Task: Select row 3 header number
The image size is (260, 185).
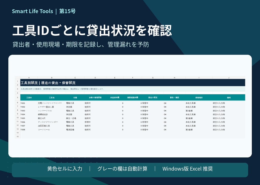Action: [x=18, y=89]
